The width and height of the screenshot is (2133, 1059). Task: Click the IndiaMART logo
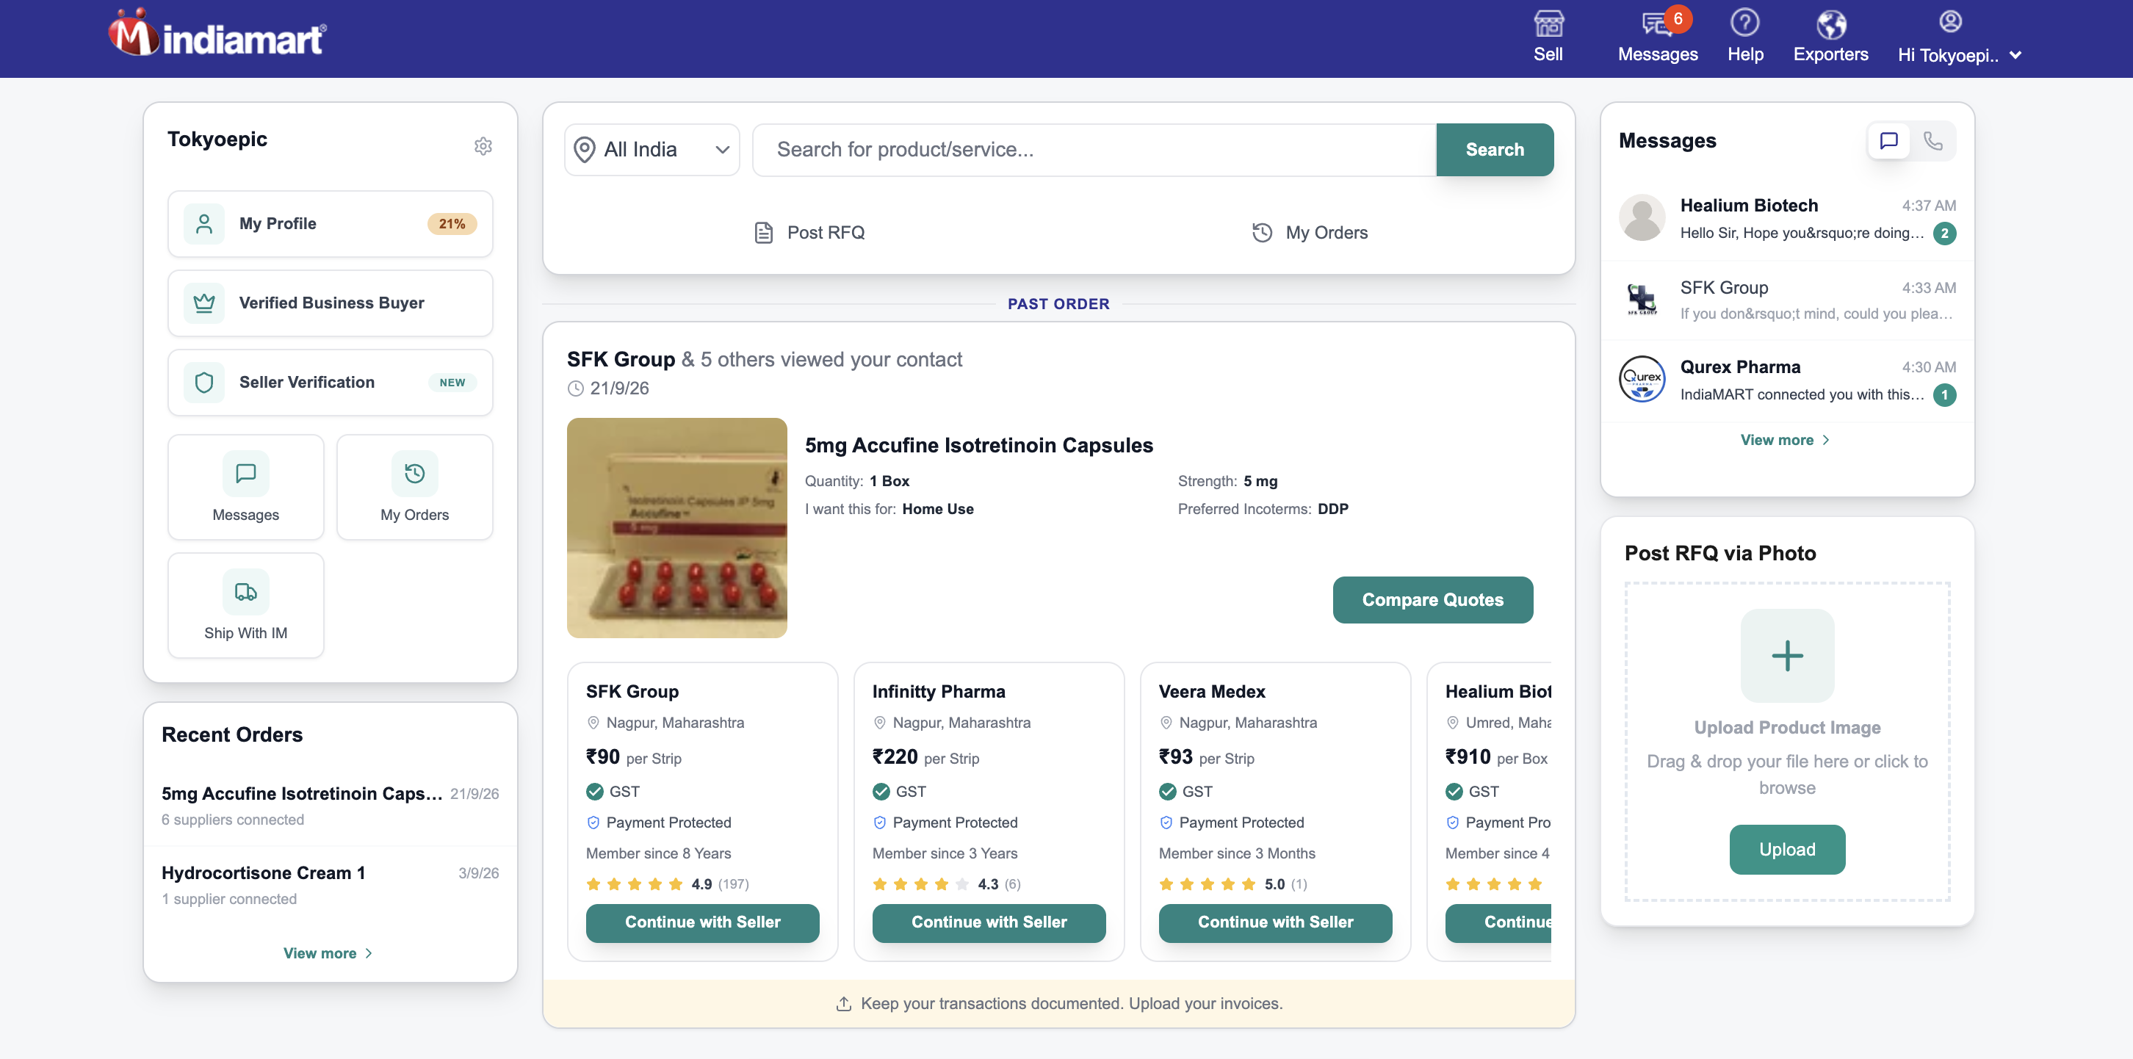coord(217,35)
